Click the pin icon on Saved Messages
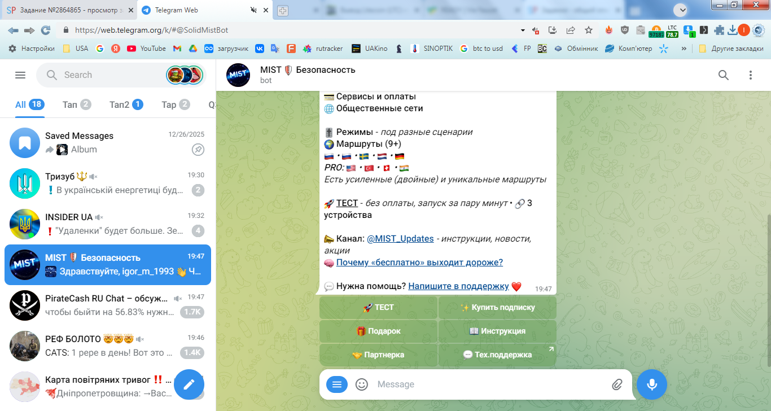Screen dimensions: 771x411 coord(198,150)
